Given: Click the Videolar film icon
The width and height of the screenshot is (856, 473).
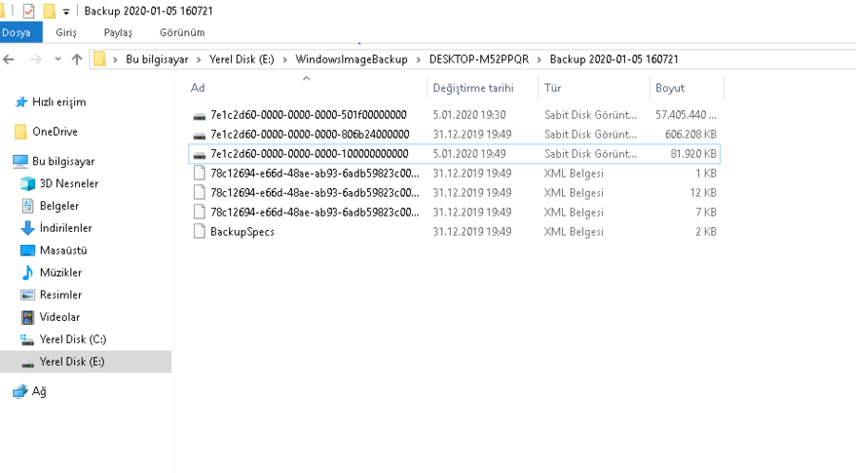Looking at the screenshot, I should pyautogui.click(x=28, y=317).
